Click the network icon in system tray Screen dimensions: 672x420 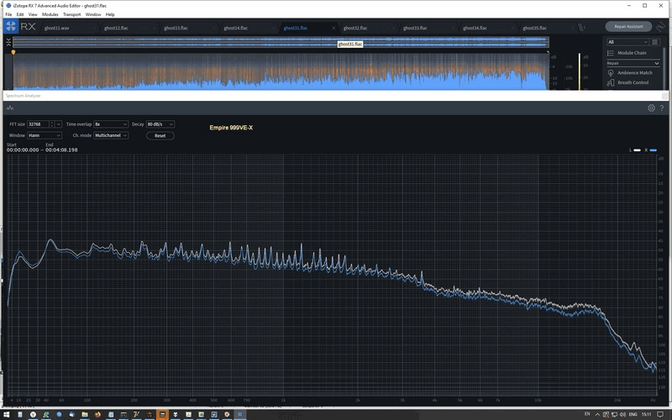[x=615, y=414]
